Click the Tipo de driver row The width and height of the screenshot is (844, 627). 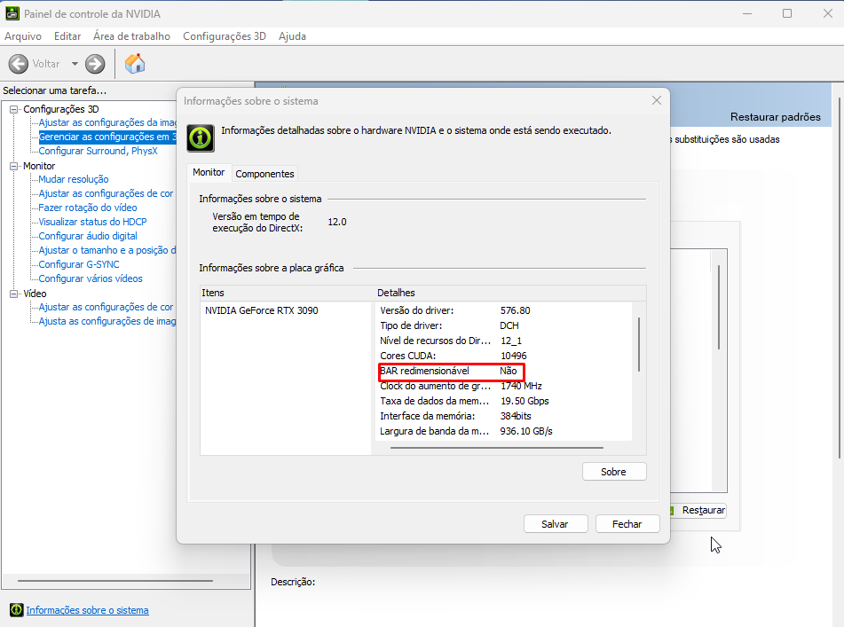click(503, 325)
